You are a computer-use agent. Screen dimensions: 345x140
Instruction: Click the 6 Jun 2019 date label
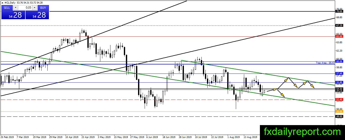coord(152,137)
